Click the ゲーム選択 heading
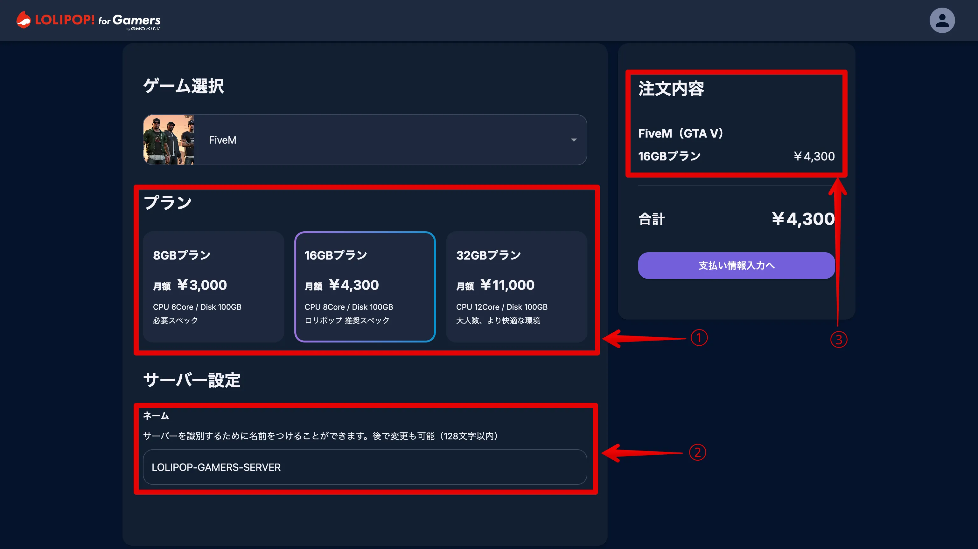Viewport: 978px width, 549px height. [x=184, y=86]
